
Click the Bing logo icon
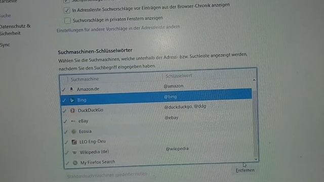[x=72, y=100]
